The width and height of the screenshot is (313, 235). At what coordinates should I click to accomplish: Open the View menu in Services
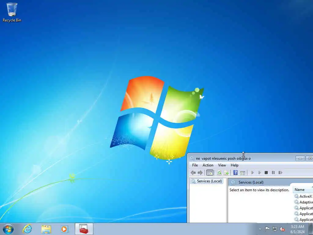coord(222,165)
